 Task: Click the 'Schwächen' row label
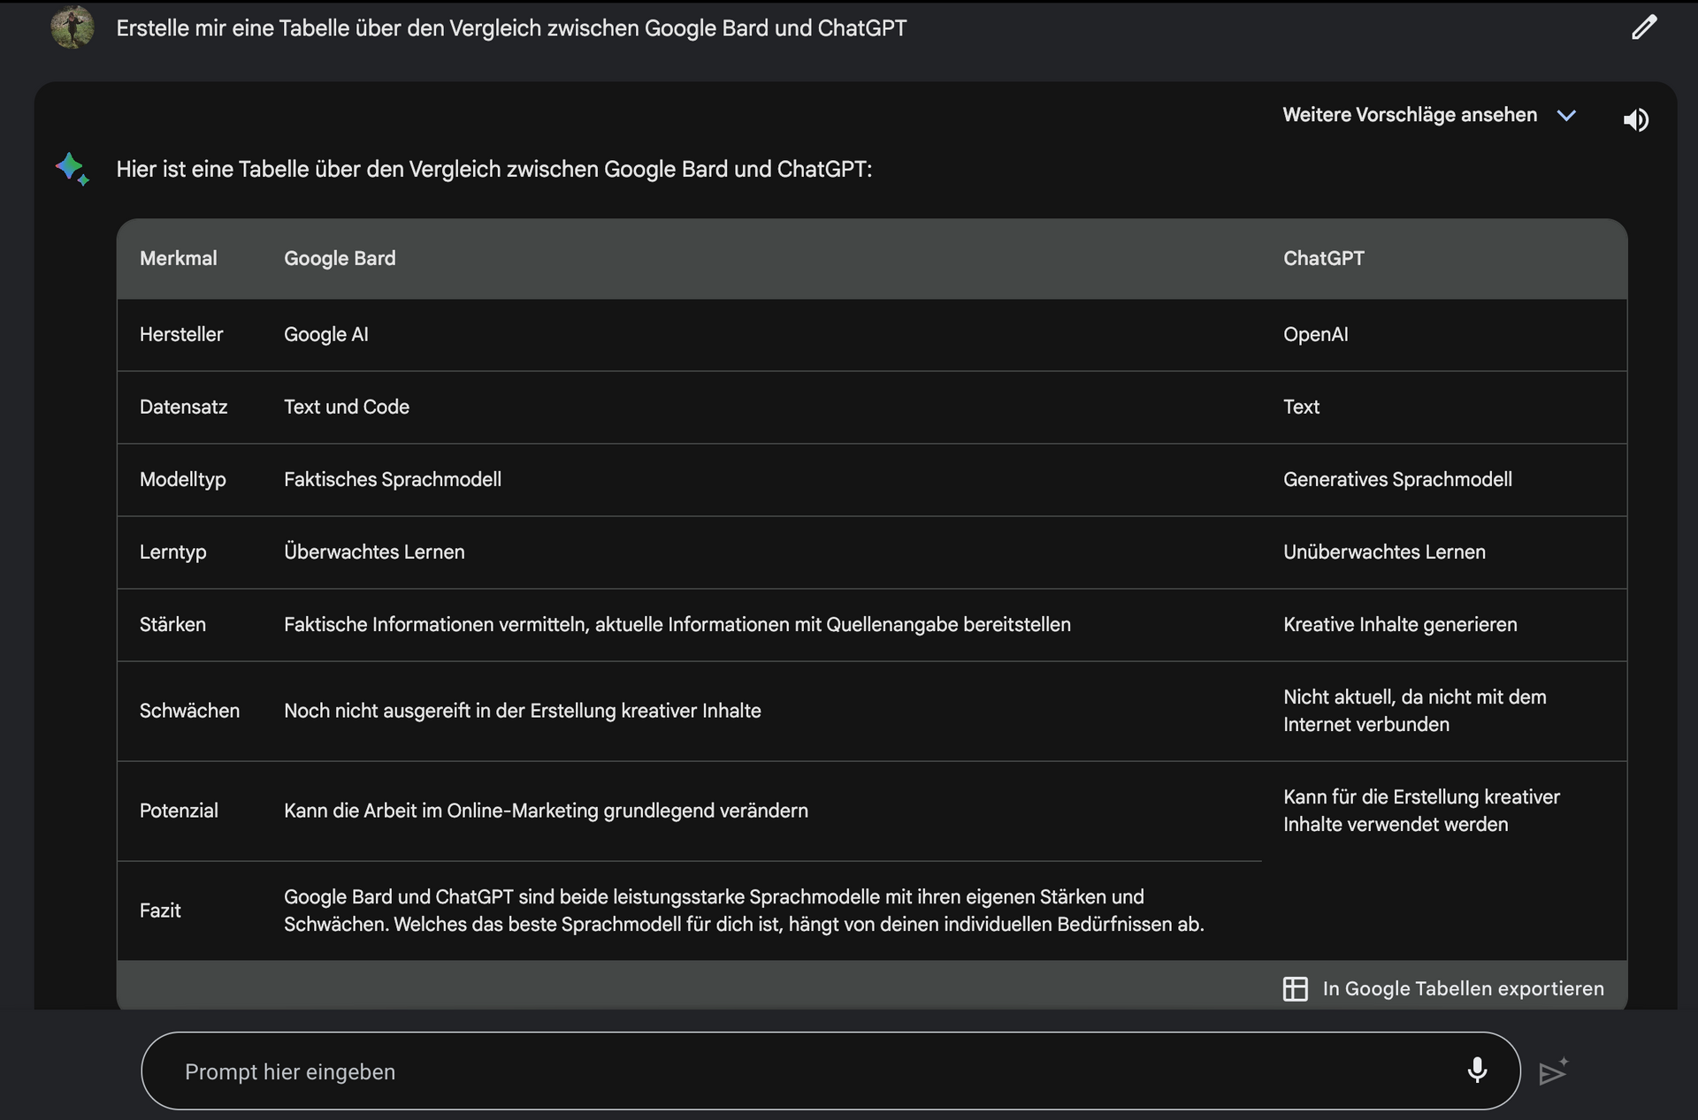pos(189,711)
